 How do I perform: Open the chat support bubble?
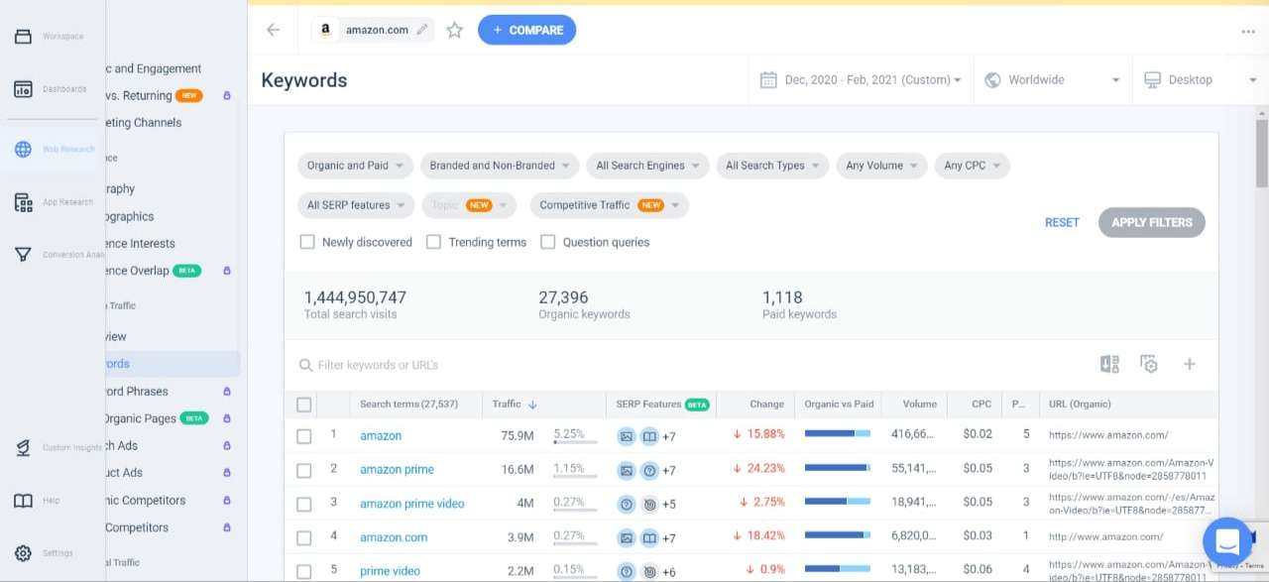[1227, 541]
